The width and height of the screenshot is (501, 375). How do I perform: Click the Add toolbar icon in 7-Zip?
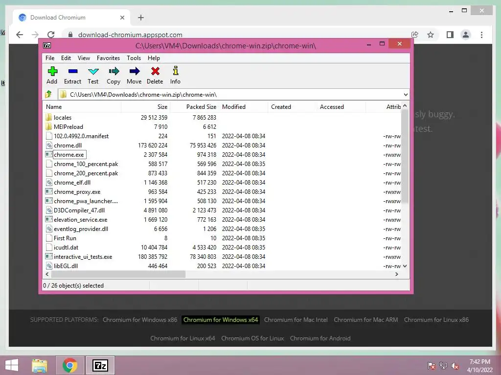click(x=52, y=71)
